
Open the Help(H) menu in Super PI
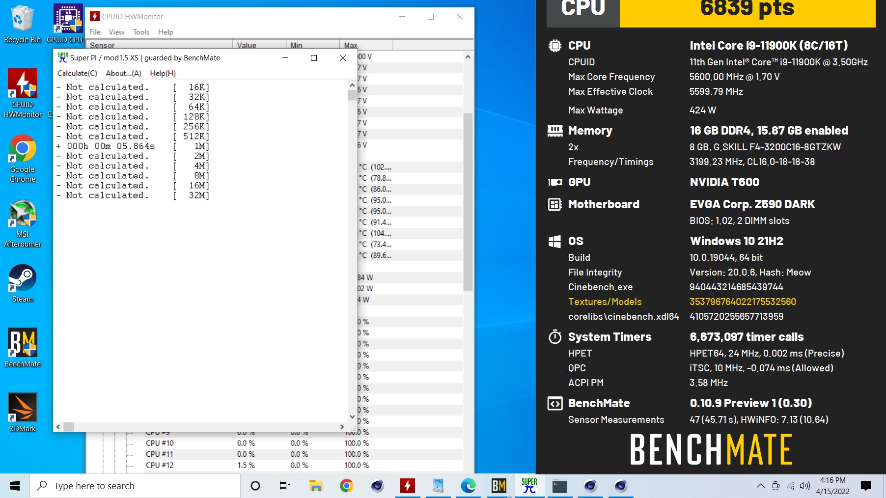[x=163, y=73]
